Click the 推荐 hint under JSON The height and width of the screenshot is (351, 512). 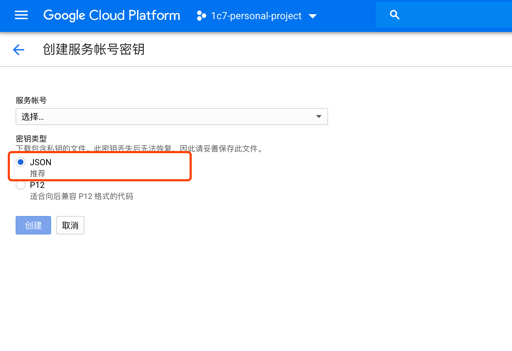pyautogui.click(x=38, y=174)
